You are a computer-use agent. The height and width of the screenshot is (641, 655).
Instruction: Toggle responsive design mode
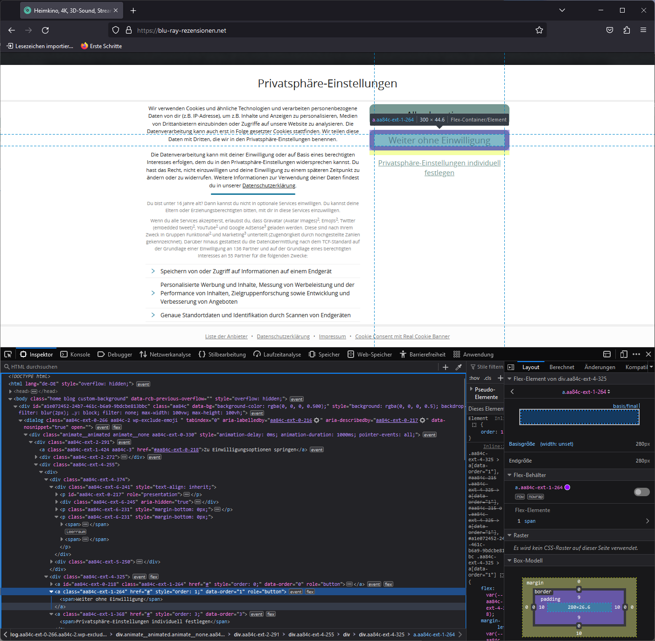pos(624,354)
